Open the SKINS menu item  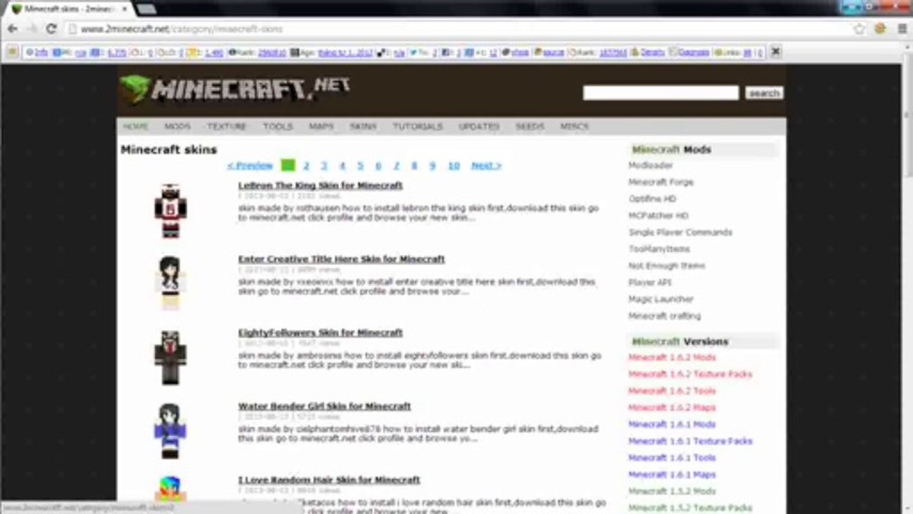click(363, 126)
